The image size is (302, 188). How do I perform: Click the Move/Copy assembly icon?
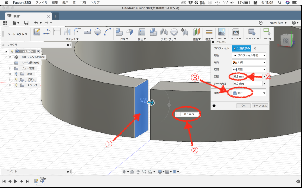coord(184,32)
